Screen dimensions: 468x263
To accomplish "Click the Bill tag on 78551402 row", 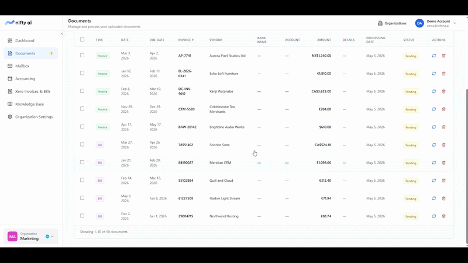I will pos(100,145).
